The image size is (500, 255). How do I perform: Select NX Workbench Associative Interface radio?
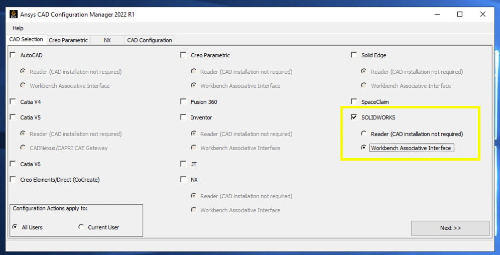click(x=193, y=210)
